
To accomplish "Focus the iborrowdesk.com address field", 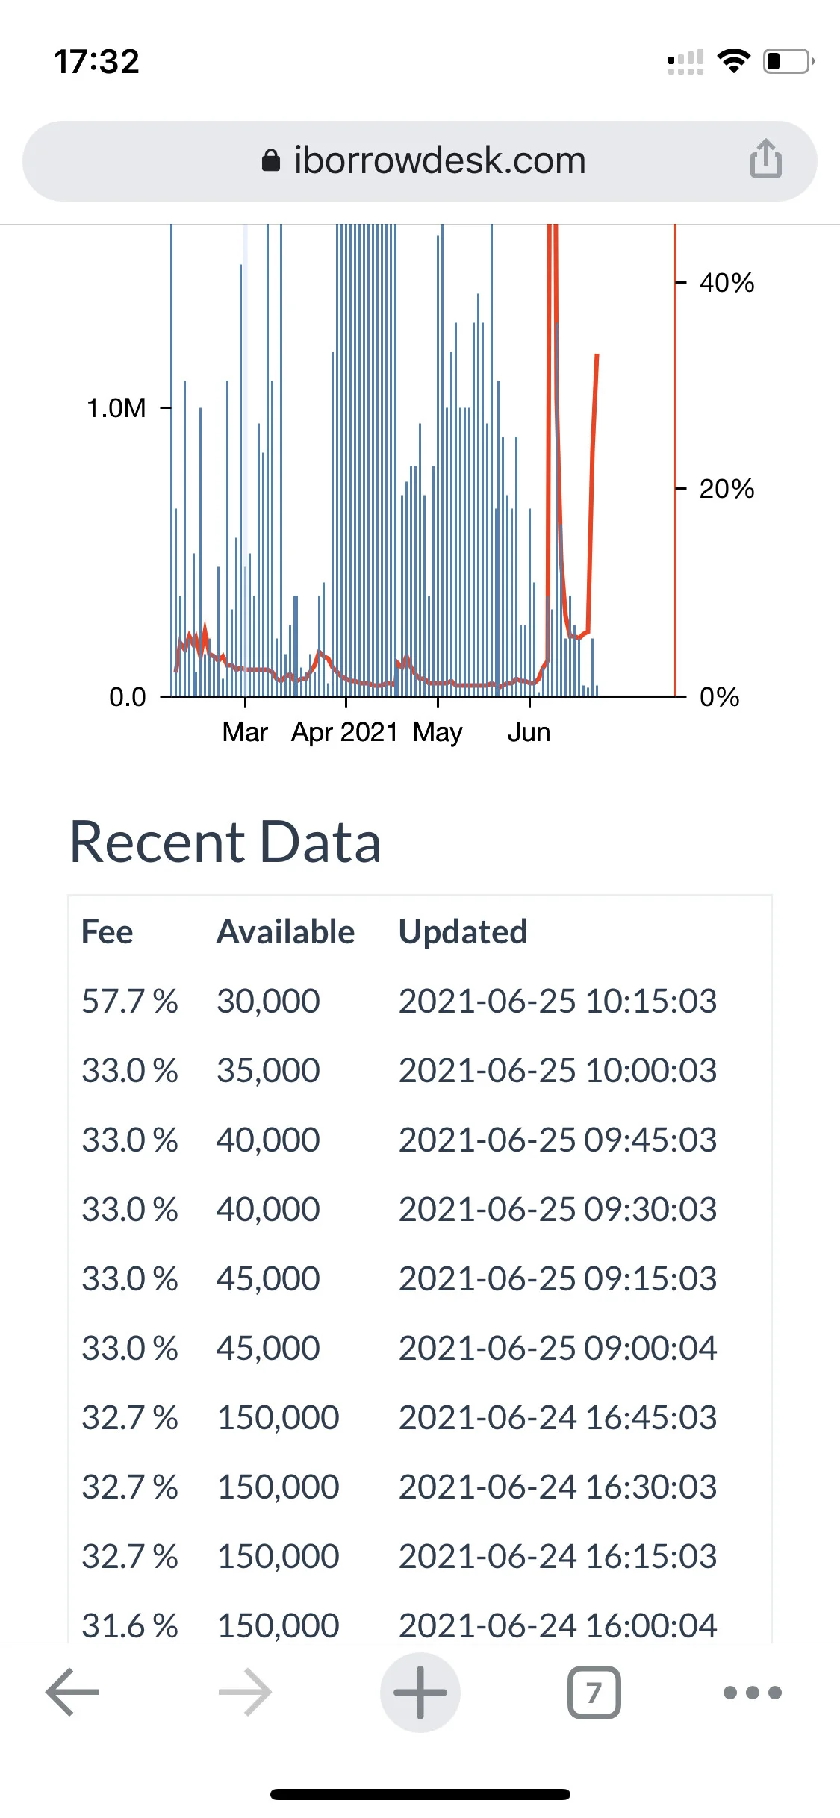I will coord(420,160).
